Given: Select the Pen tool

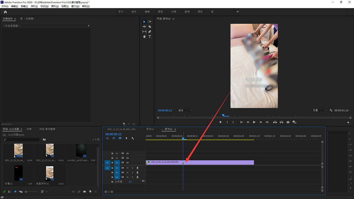Looking at the screenshot, I should 150,32.
